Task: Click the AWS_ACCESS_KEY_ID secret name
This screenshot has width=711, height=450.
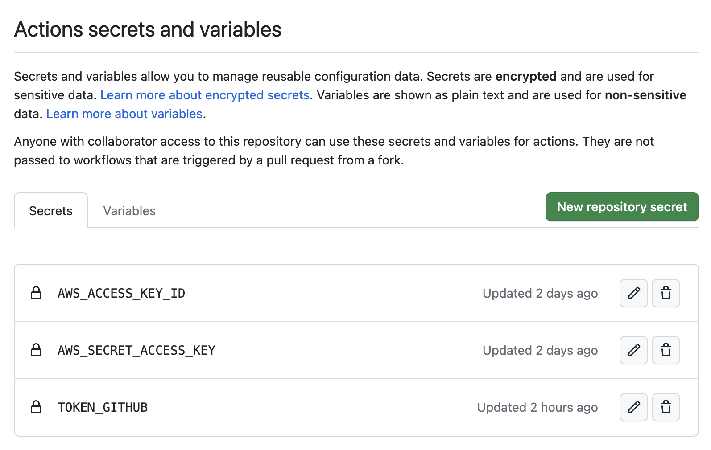Action: 121,293
